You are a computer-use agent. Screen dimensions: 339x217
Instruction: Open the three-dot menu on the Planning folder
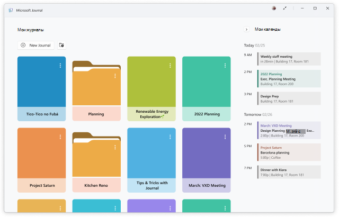click(x=115, y=76)
